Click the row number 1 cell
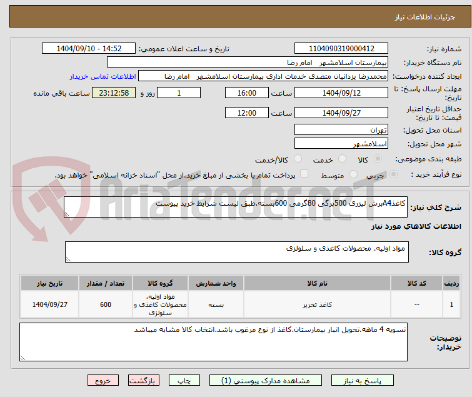 click(451, 304)
